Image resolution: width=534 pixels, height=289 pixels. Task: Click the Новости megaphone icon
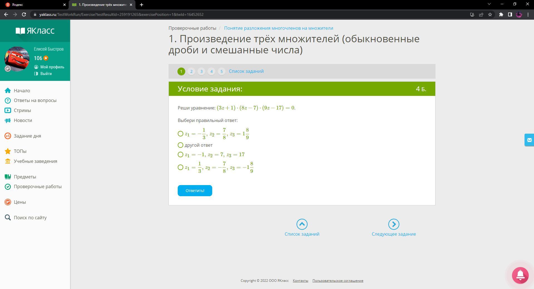(x=8, y=120)
